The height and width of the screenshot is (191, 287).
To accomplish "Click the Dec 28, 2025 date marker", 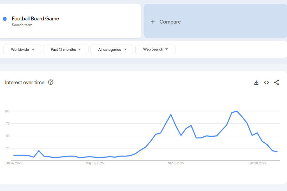I will tap(257, 163).
